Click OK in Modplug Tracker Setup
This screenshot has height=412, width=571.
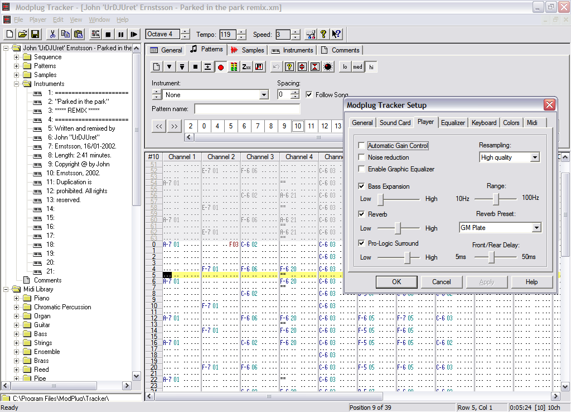(396, 282)
